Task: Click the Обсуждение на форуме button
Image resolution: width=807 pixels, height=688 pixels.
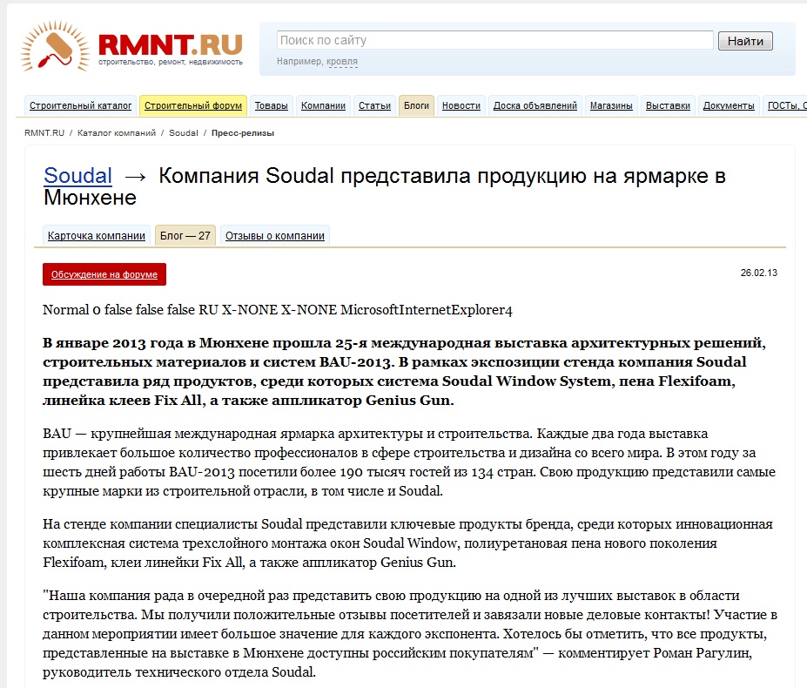Action: click(x=104, y=274)
